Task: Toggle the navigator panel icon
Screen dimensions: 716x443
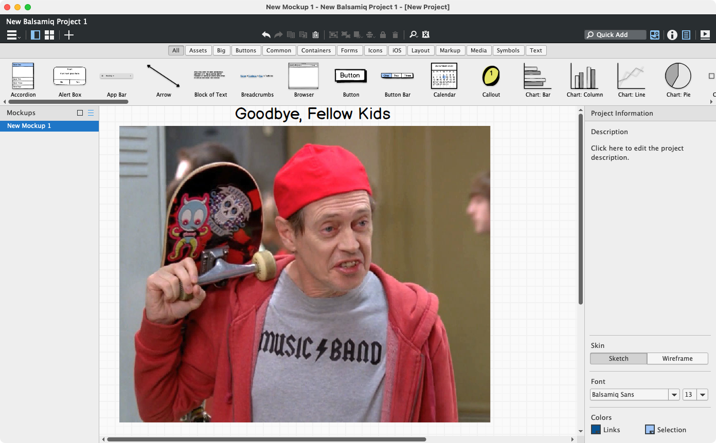Action: tap(35, 35)
